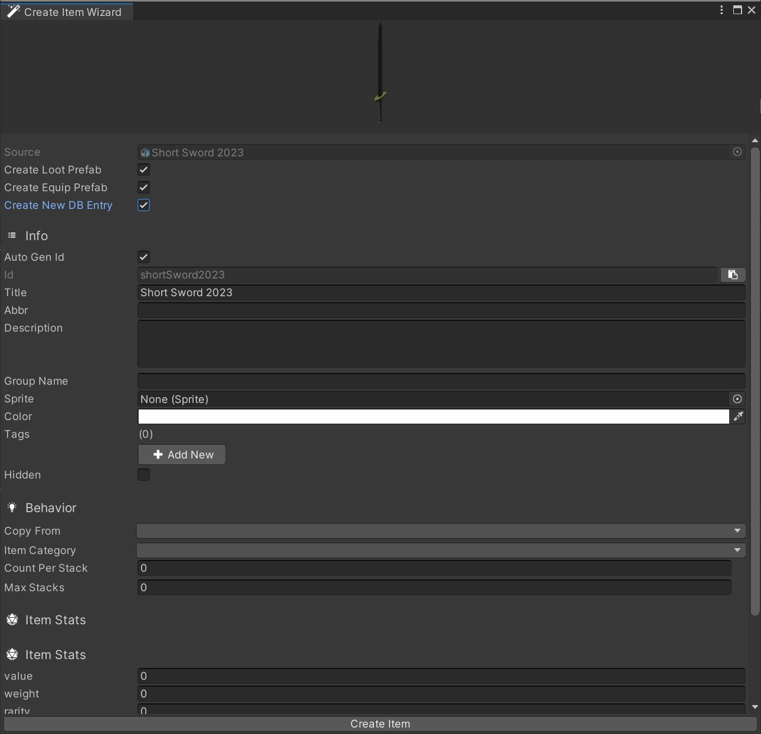Viewport: 761px width, 734px height.
Task: Click the Info section list icon
Action: click(12, 235)
